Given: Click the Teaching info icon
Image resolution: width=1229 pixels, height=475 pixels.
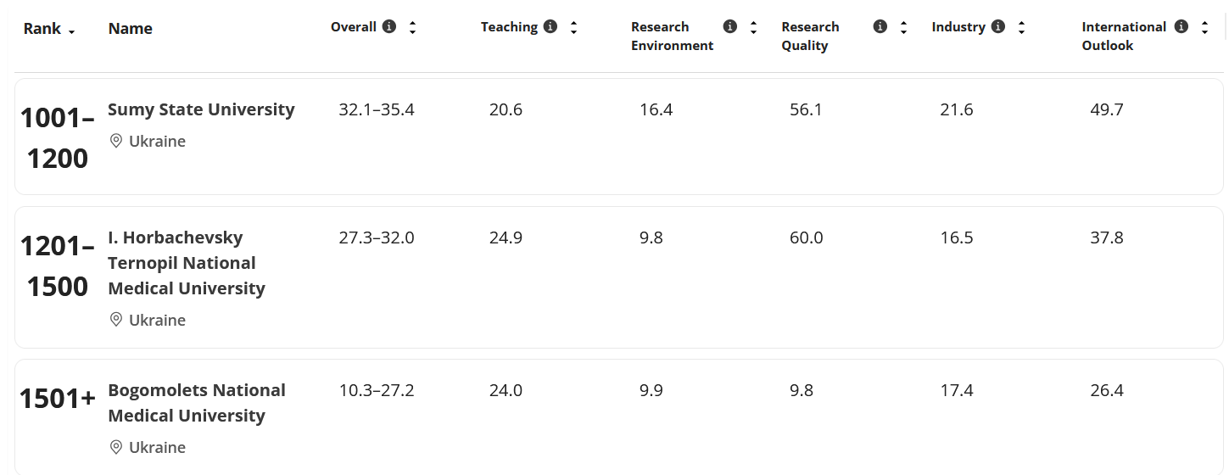Looking at the screenshot, I should click(550, 27).
